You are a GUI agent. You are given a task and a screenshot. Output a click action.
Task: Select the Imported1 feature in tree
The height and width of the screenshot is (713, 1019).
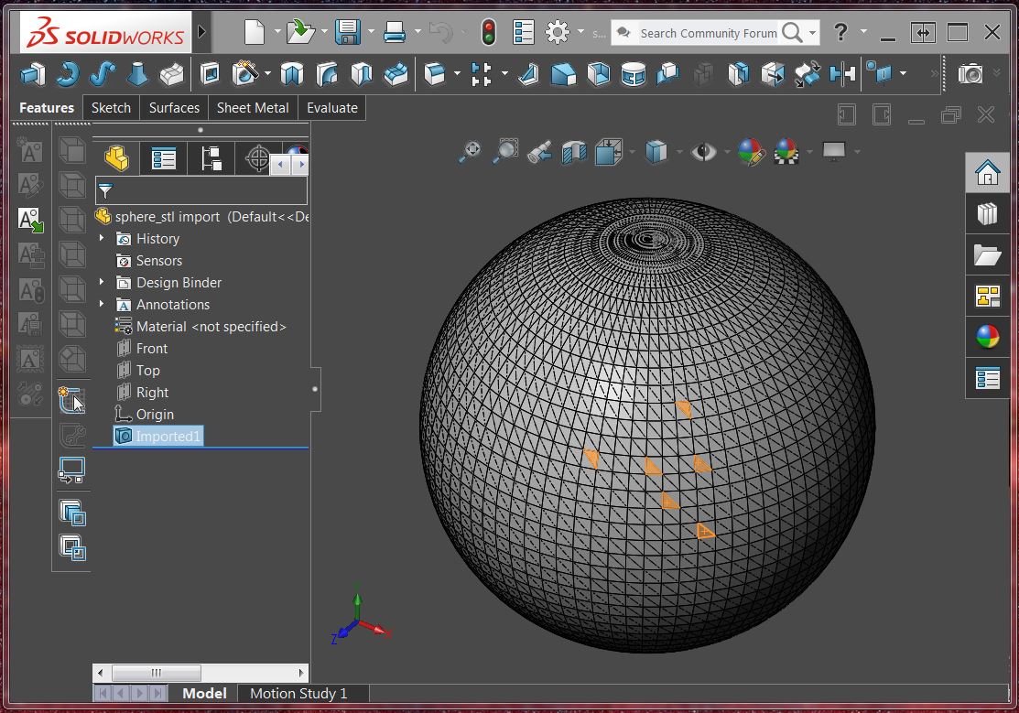click(168, 437)
